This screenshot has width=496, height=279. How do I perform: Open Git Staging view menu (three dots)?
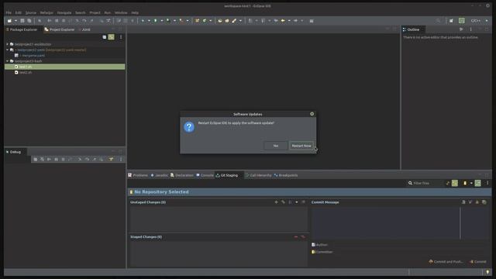[x=487, y=183]
